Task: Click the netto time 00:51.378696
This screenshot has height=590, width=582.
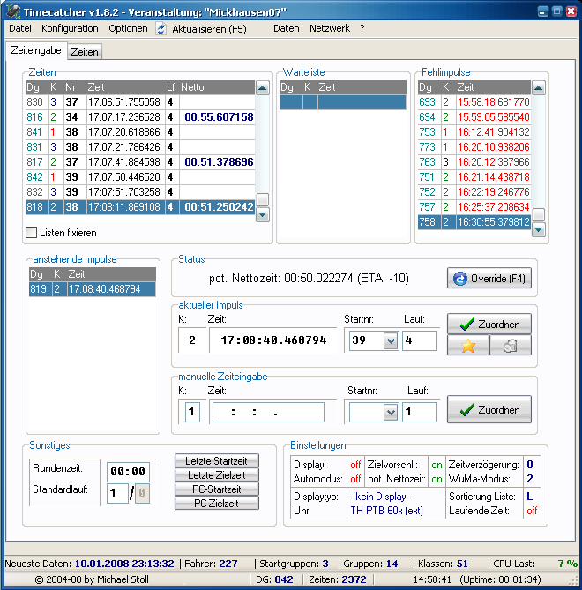Action: point(219,162)
